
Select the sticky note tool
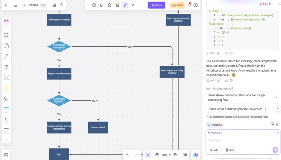click(x=6, y=88)
